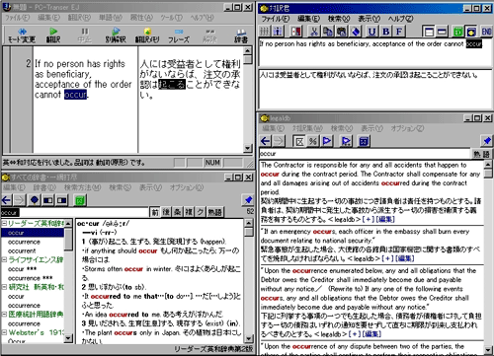Click the フレーズ phrase toolbar button

179,36
